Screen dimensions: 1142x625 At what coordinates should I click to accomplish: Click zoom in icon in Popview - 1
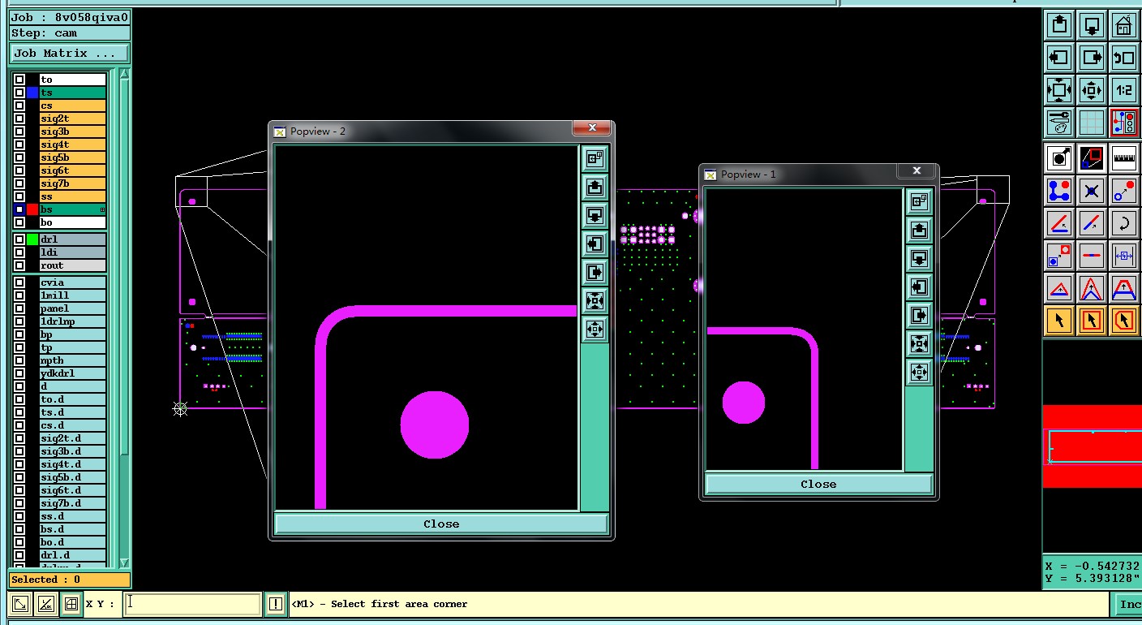[x=919, y=343]
